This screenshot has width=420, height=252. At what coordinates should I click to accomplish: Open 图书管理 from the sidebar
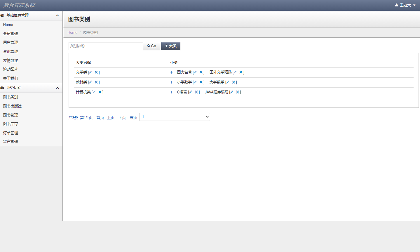click(x=11, y=115)
